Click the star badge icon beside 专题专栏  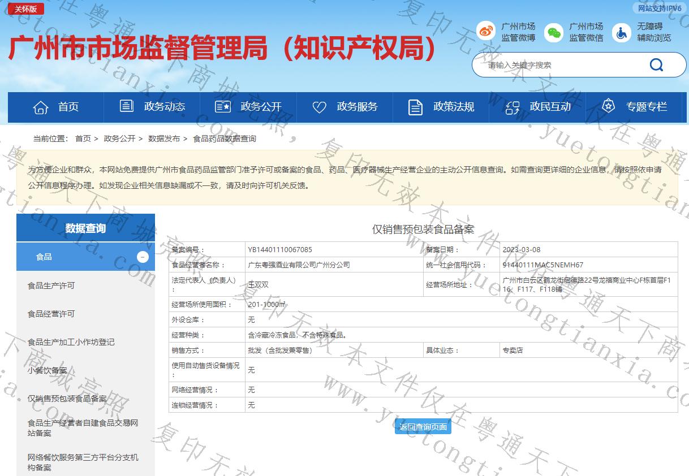coord(608,106)
